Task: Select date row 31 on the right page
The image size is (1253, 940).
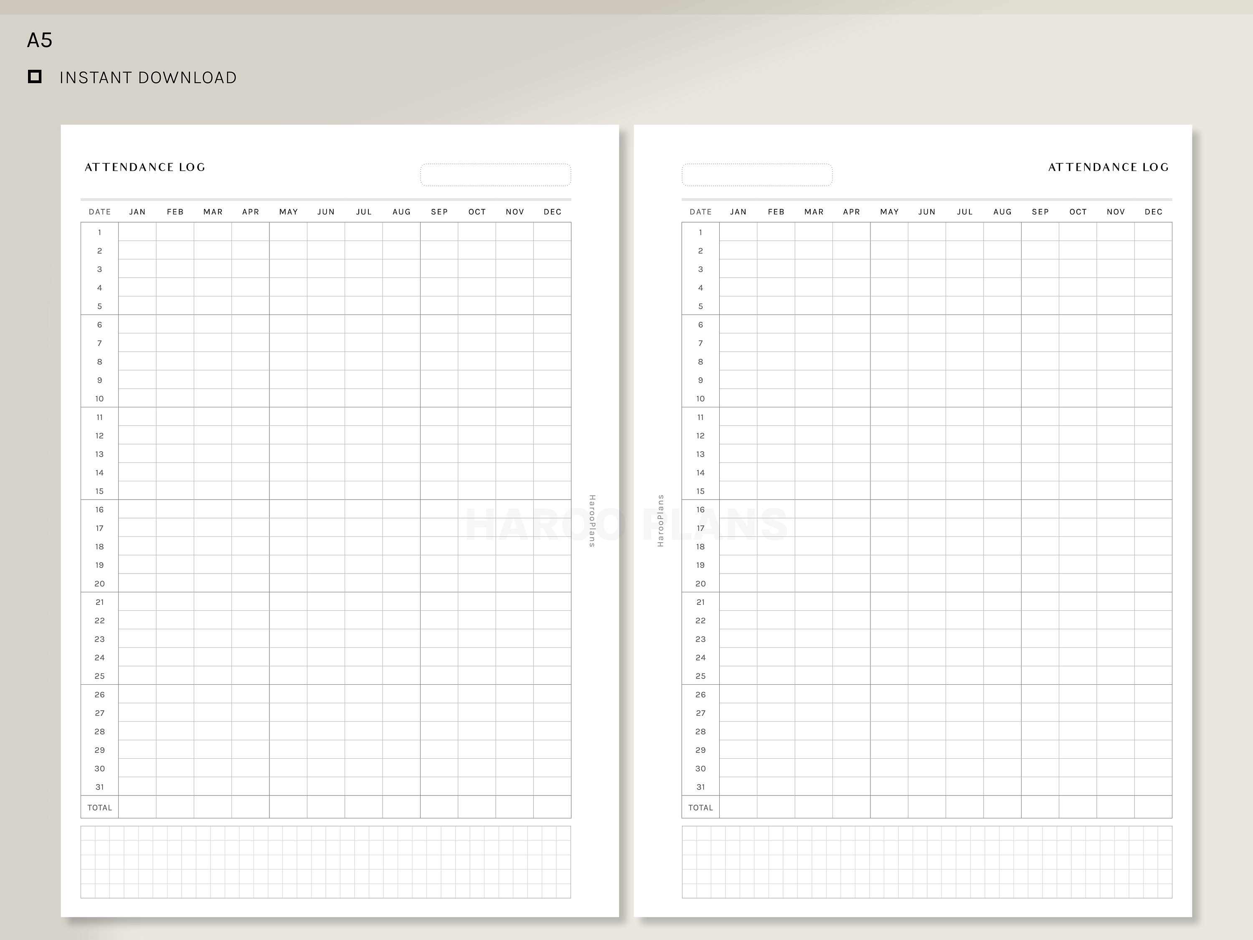Action: pos(700,786)
